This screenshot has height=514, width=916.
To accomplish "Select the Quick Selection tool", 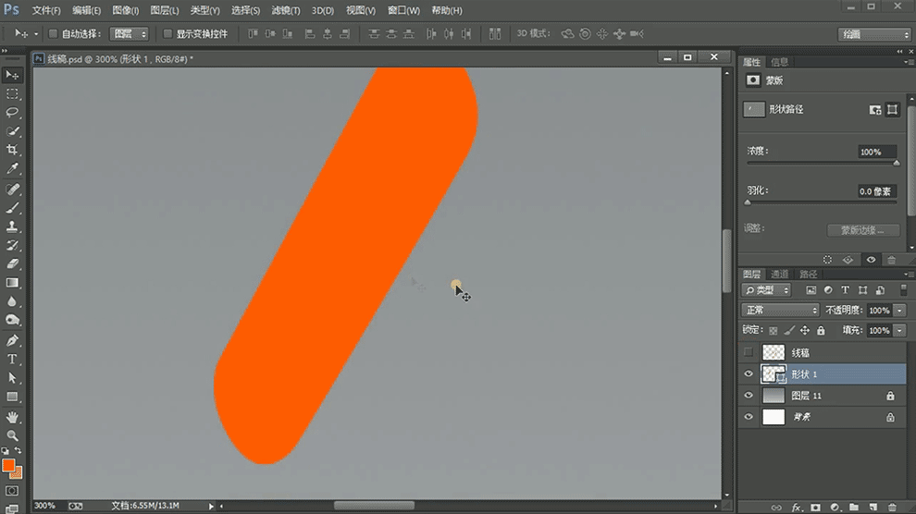I will pyautogui.click(x=12, y=131).
